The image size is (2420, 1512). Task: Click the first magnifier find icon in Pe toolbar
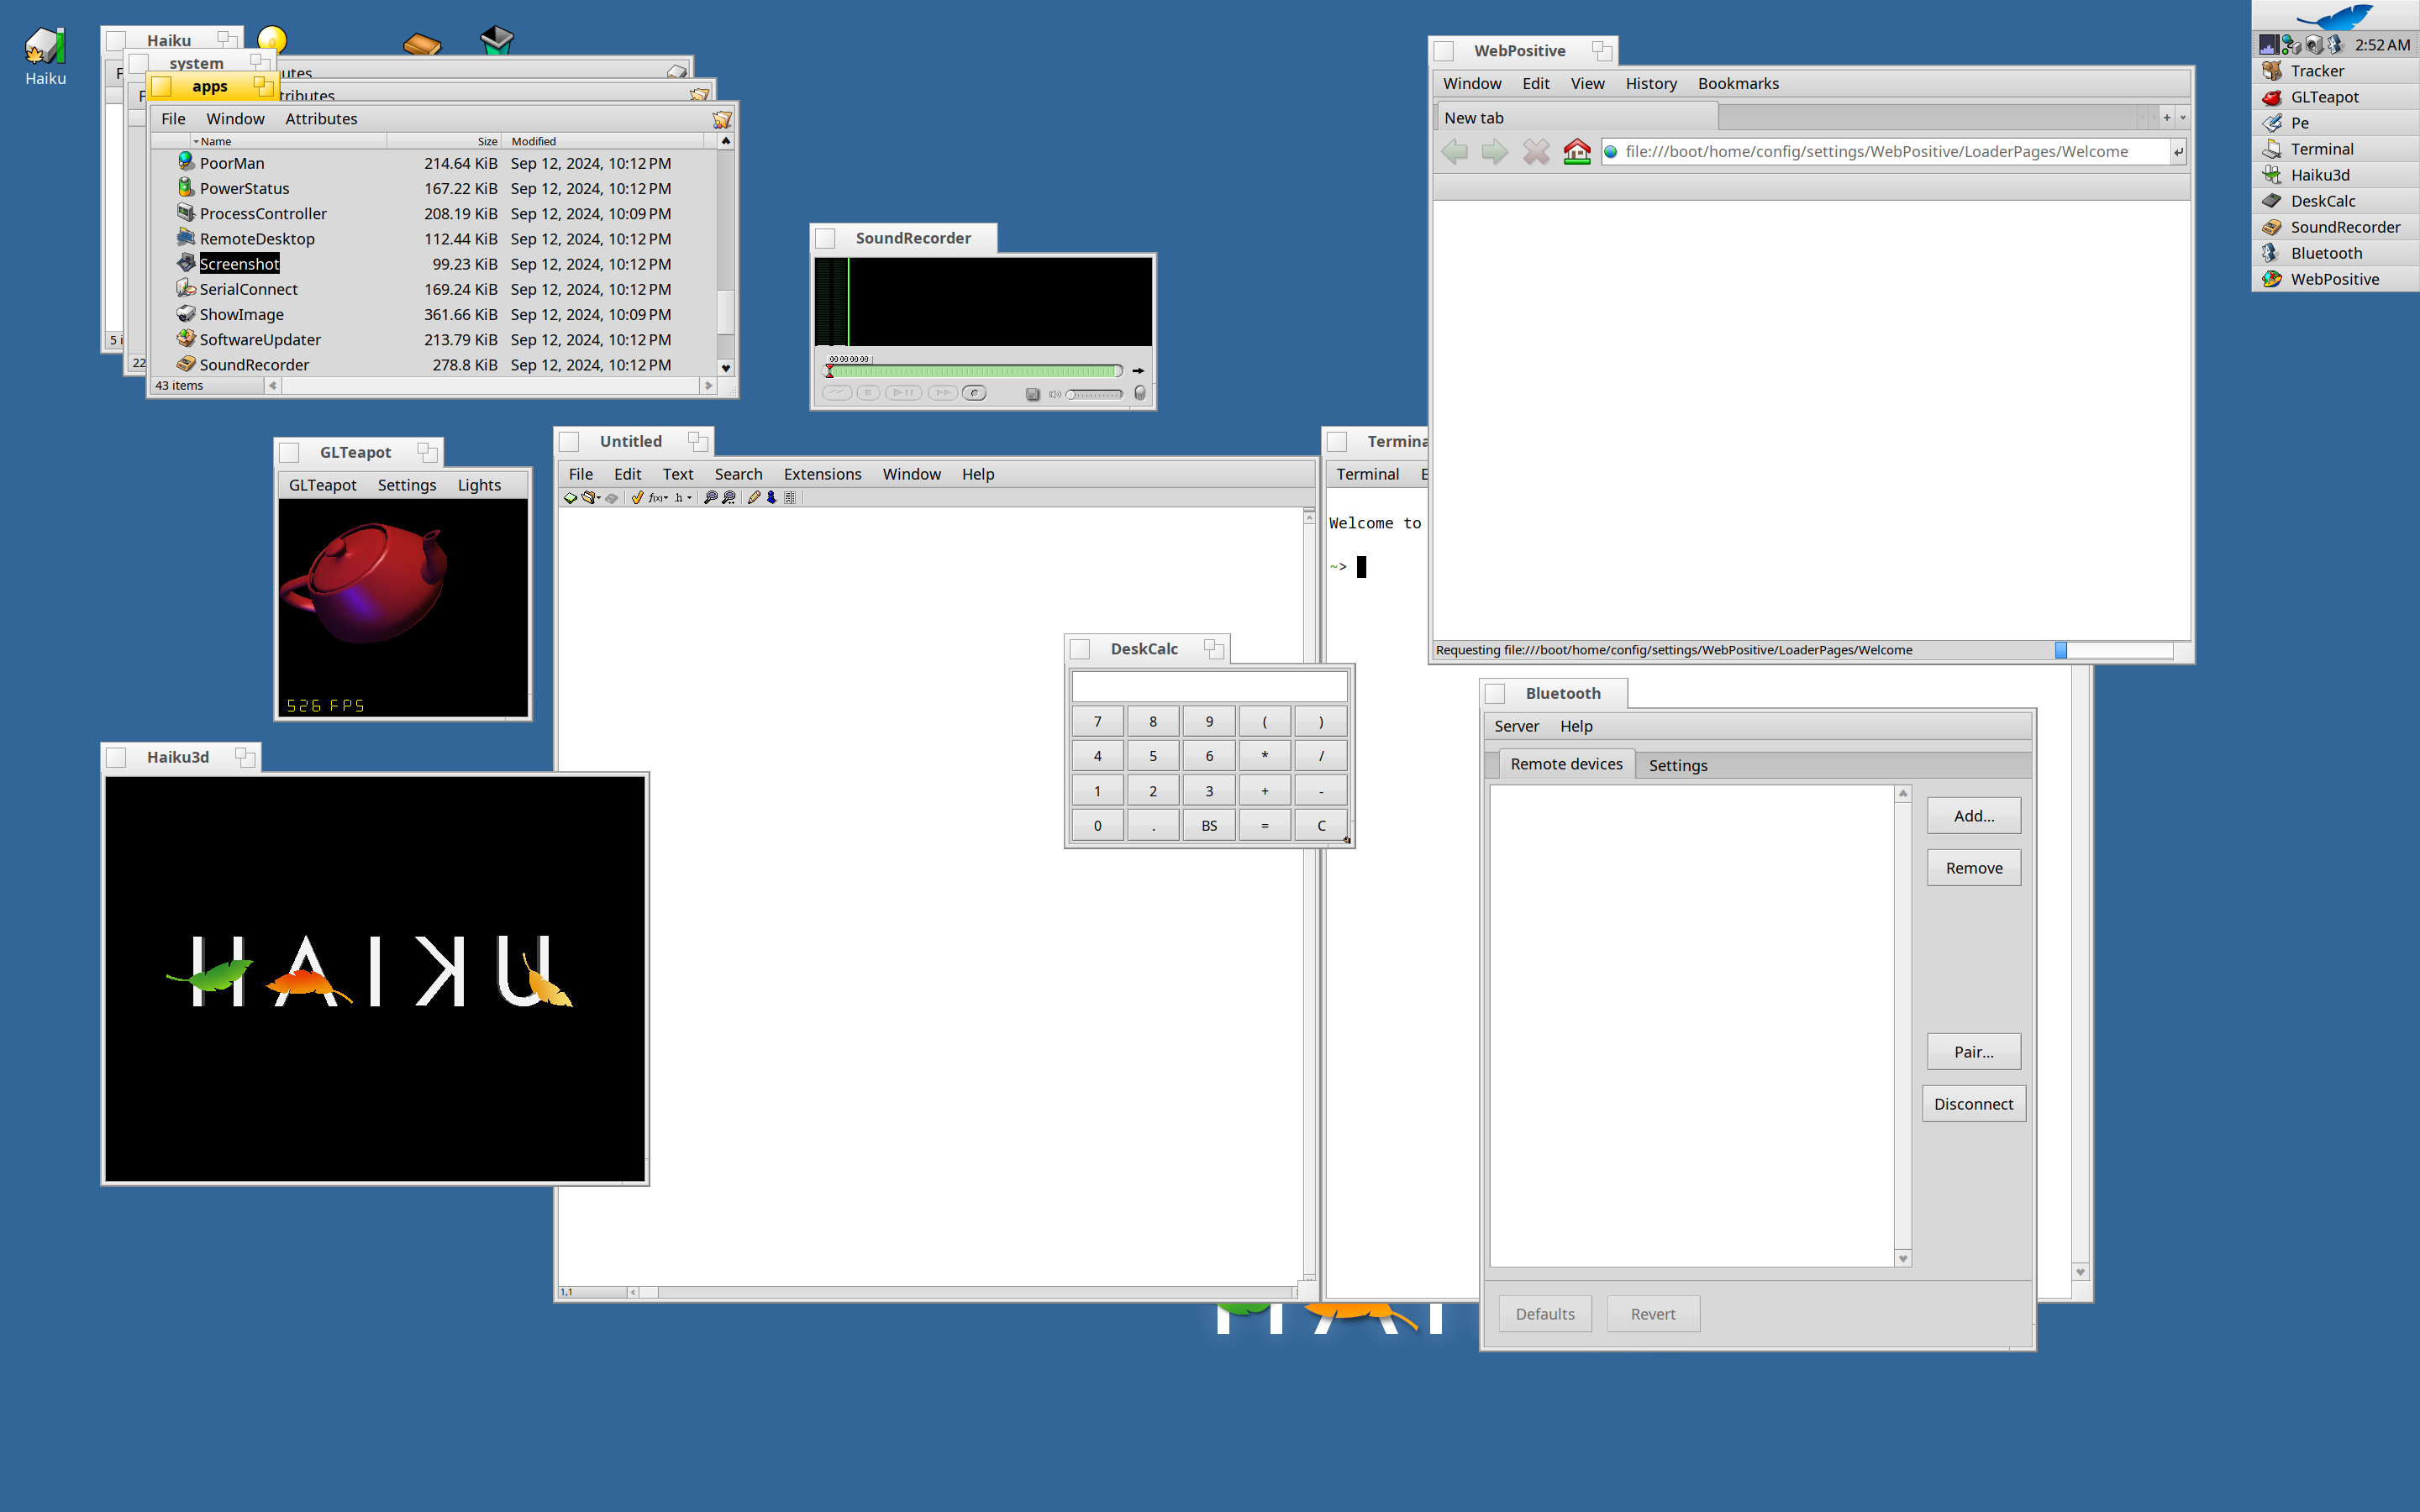(710, 497)
